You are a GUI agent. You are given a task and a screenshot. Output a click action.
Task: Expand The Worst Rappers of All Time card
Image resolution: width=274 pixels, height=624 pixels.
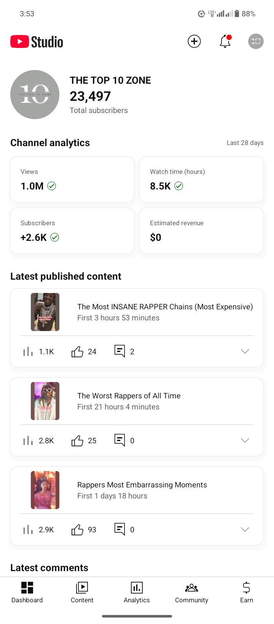(x=245, y=440)
